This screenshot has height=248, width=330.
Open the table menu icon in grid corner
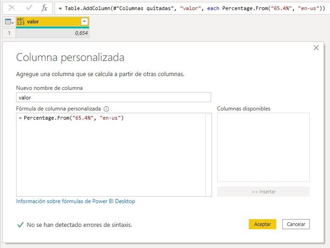pyautogui.click(x=9, y=22)
